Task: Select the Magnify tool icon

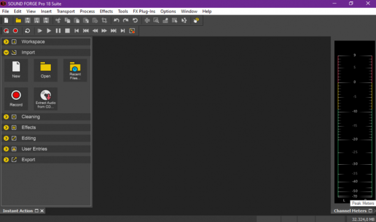Action: pos(156,20)
